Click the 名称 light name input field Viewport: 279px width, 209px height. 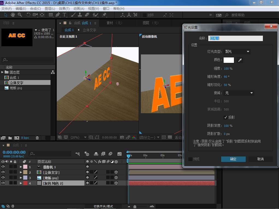pos(235,38)
